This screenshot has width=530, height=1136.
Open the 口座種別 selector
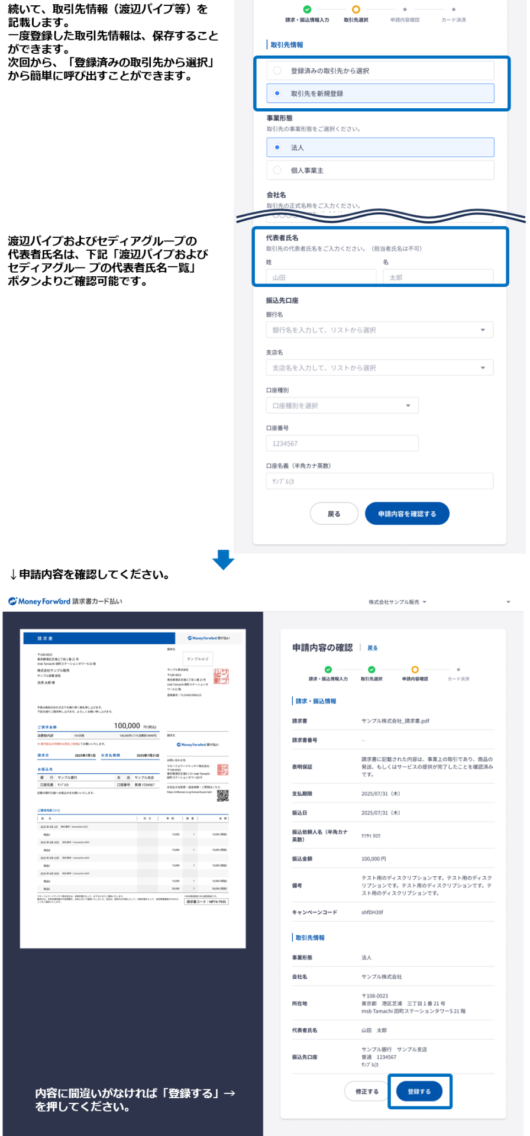342,406
